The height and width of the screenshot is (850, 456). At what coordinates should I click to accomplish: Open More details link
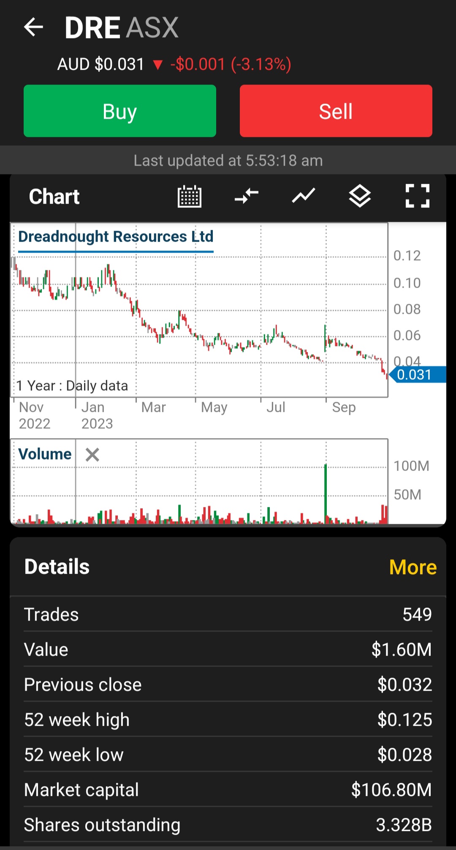[x=413, y=567]
